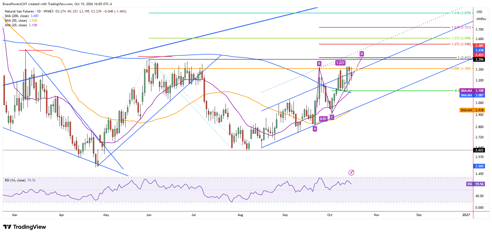Select the purple C pattern point label
This screenshot has width=492, height=235.
(x=332, y=117)
